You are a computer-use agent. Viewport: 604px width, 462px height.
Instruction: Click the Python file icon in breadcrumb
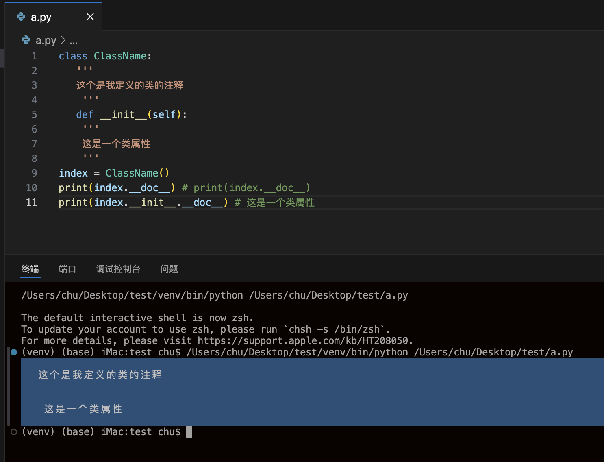[26, 40]
